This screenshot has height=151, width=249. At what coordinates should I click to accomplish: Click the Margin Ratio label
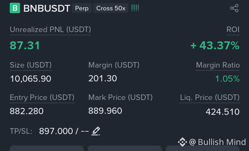[x=218, y=65]
